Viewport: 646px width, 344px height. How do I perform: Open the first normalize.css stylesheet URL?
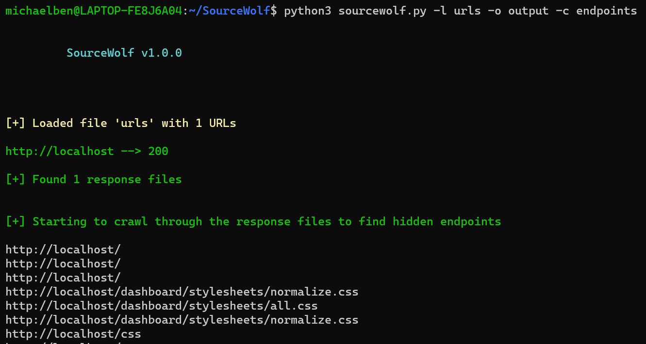(x=182, y=292)
